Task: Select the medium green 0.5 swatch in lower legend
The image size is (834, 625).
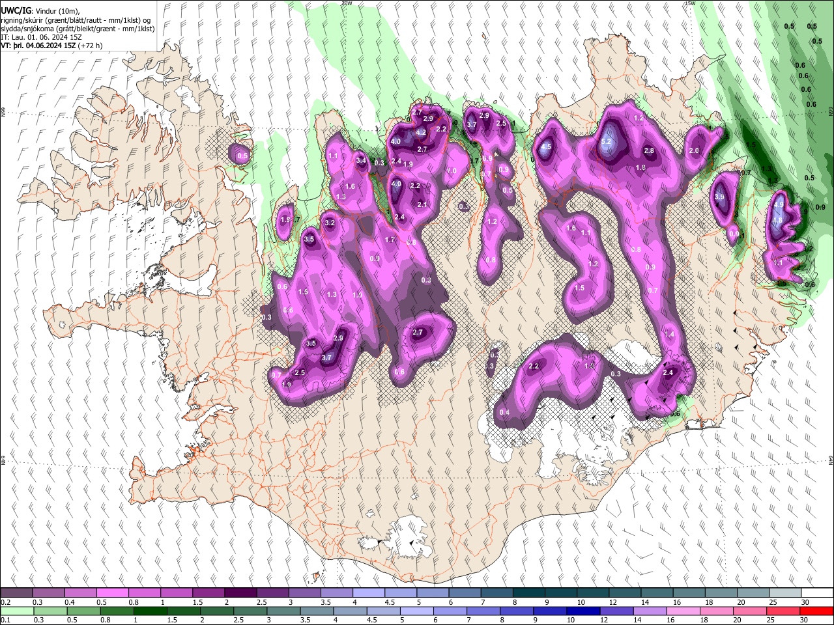Action: pos(83,611)
